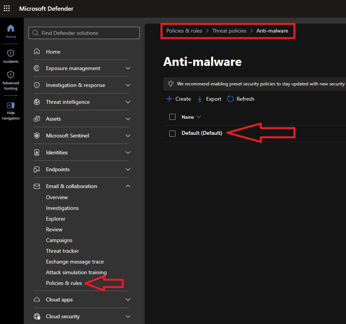The image size is (346, 324).
Task: Expand Microsoft Sentinel chevron
Action: tap(128, 136)
